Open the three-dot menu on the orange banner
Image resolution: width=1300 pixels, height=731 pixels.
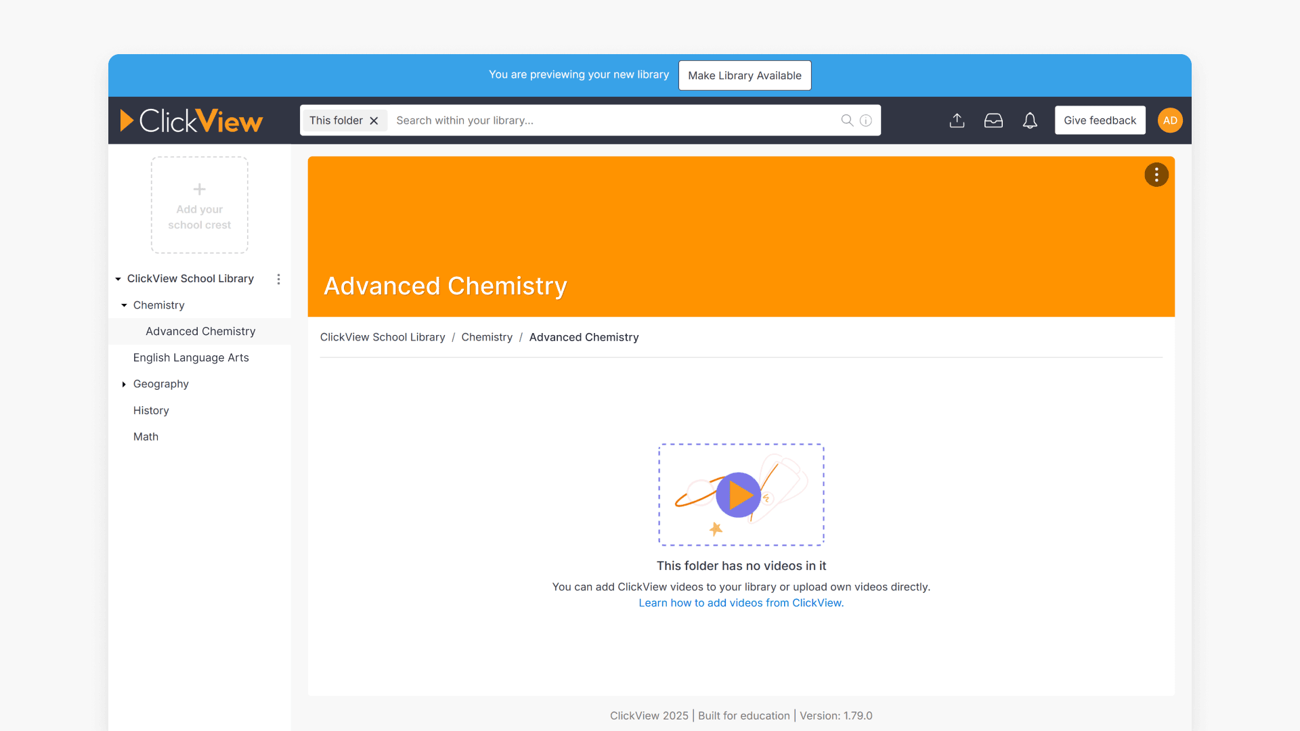click(x=1156, y=175)
